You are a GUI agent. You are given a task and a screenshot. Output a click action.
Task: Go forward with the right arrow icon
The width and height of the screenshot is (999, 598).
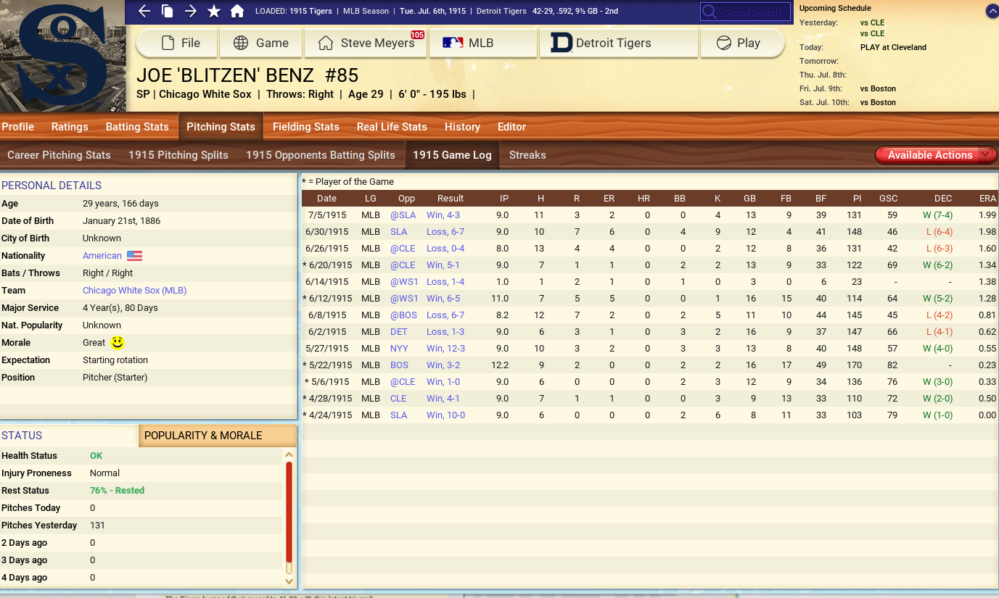click(190, 11)
